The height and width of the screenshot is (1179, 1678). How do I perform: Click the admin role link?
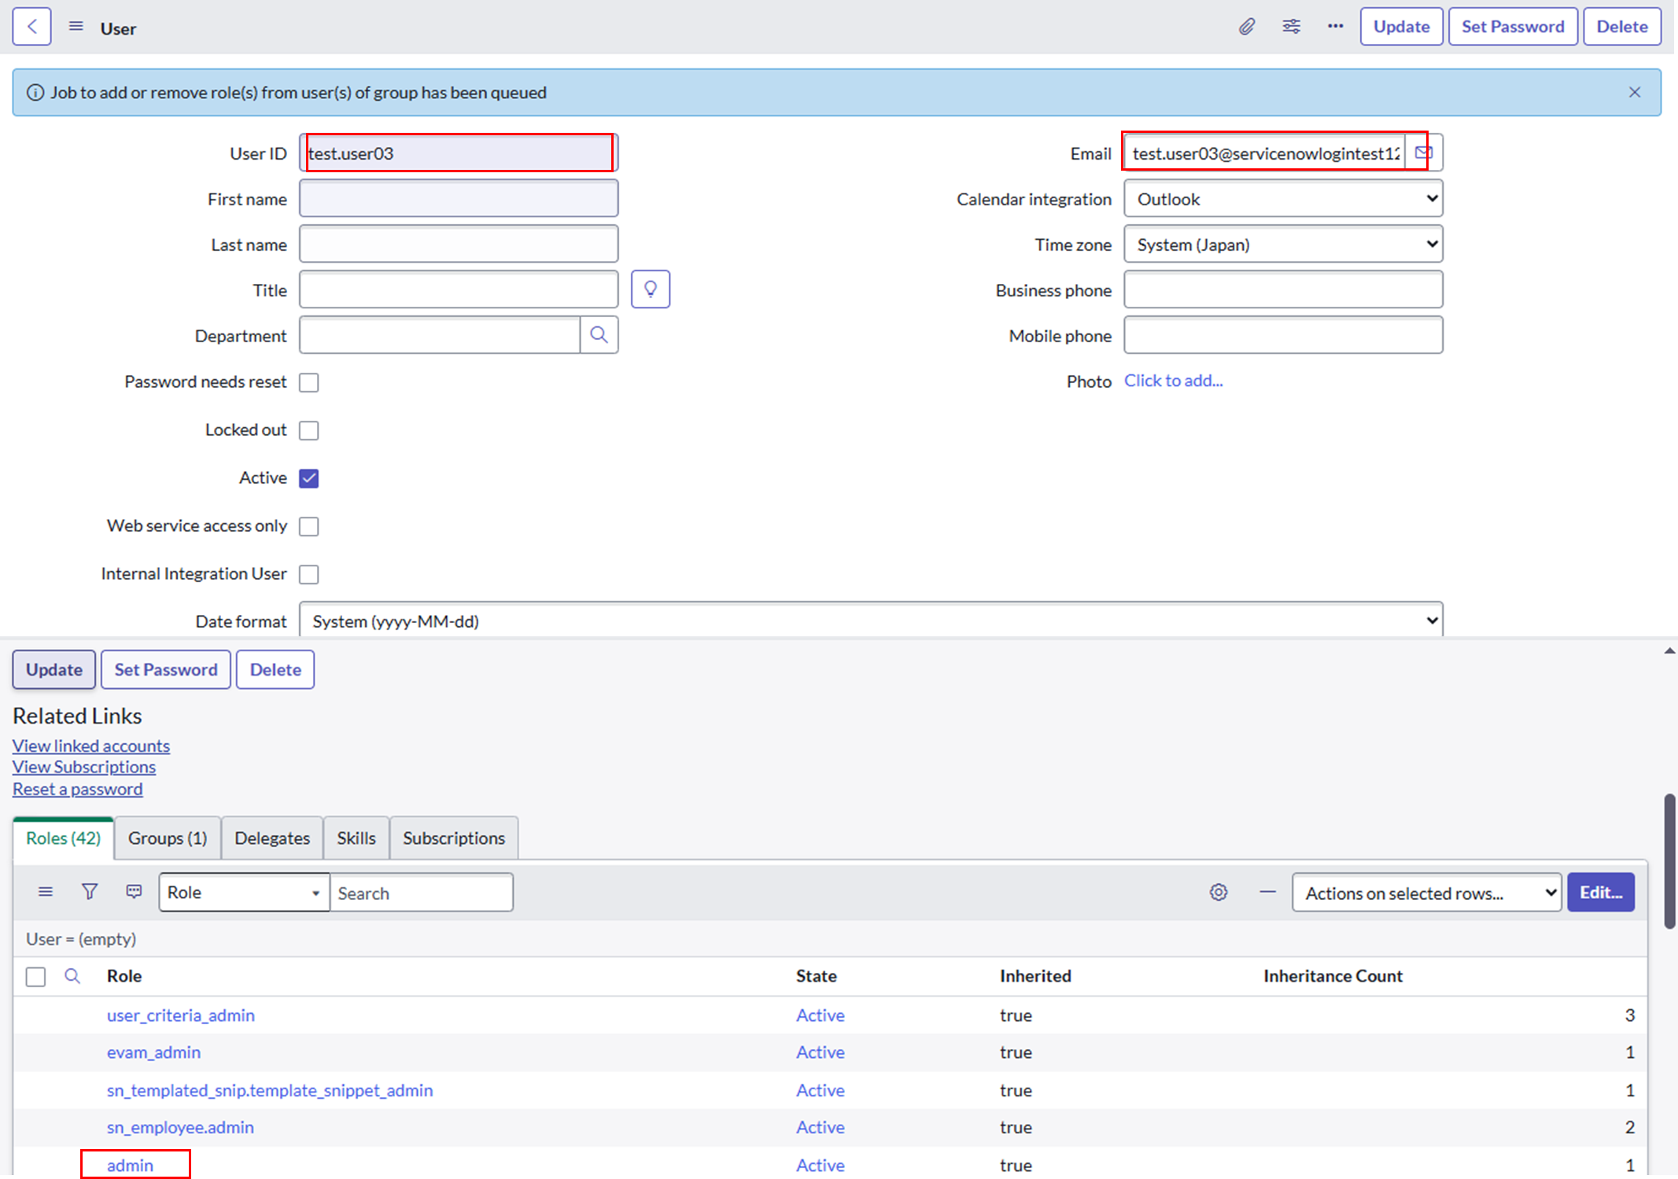pos(130,1165)
